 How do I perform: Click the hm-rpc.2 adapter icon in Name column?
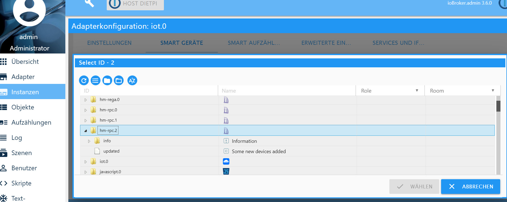(226, 131)
